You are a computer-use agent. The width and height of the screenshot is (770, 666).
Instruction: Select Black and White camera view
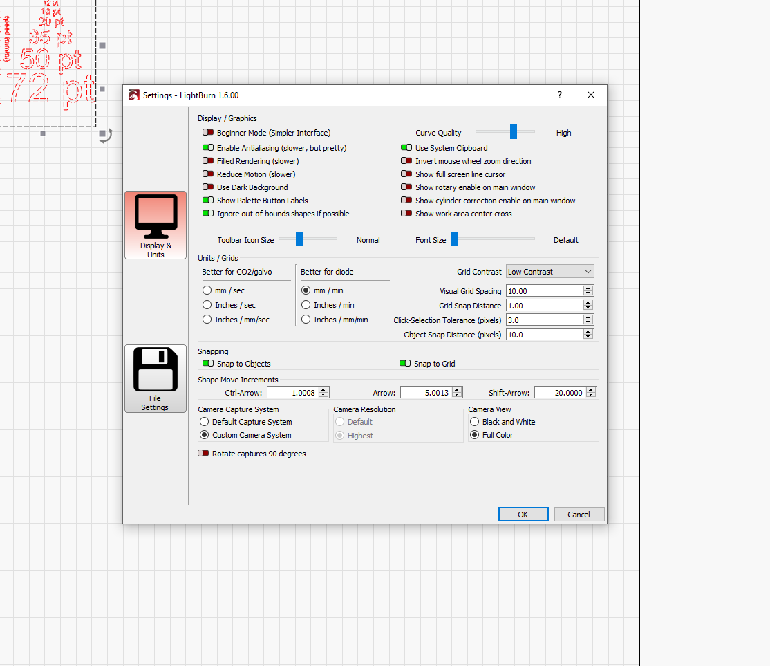tap(474, 422)
